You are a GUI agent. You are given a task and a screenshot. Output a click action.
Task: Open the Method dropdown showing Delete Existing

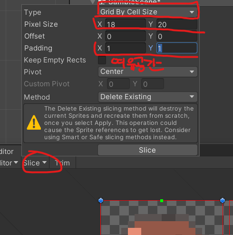click(148, 97)
